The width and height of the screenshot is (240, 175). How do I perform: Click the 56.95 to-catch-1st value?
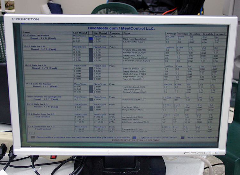187,122
